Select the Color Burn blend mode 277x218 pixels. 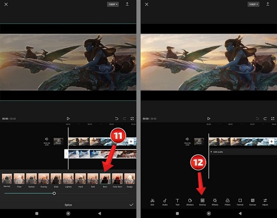tap(118, 180)
